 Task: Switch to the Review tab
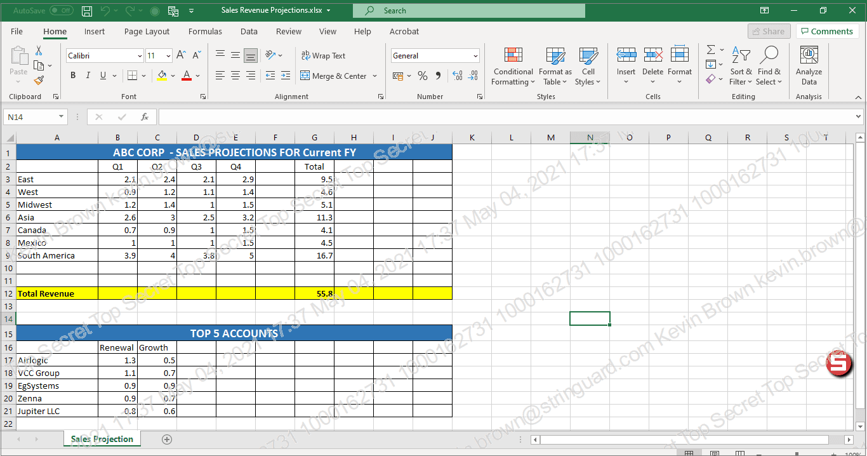click(x=289, y=32)
